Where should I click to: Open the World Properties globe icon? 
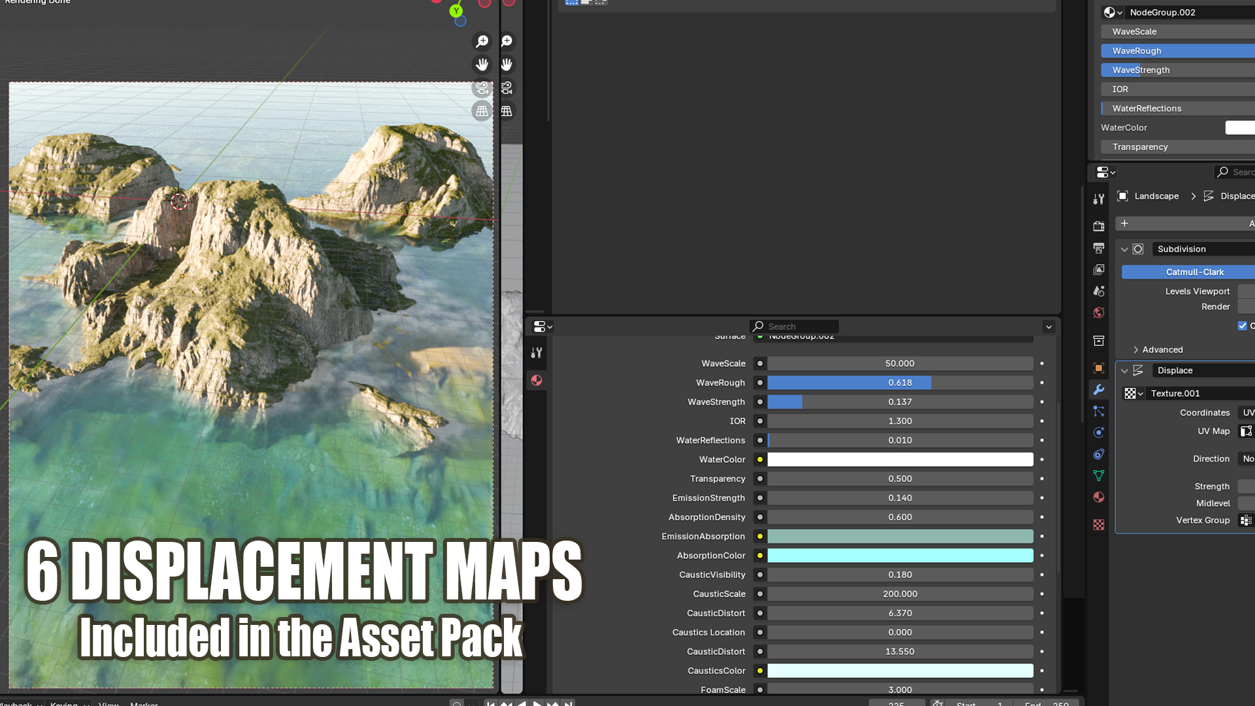click(1098, 312)
